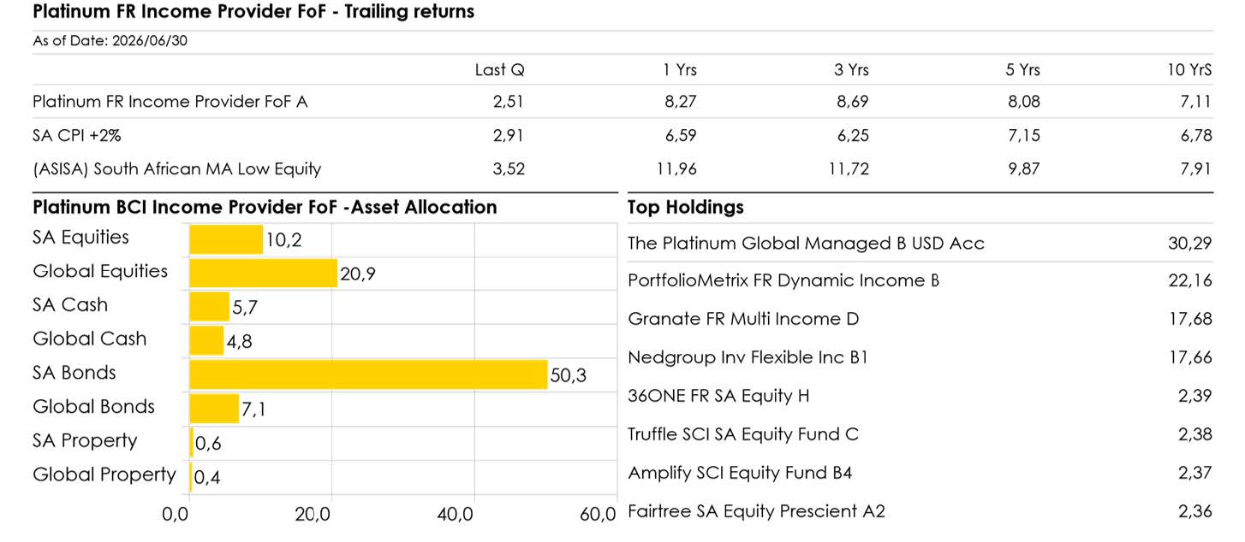This screenshot has height=542, width=1245.
Task: Select the 10 YrS column header
Action: point(1189,70)
